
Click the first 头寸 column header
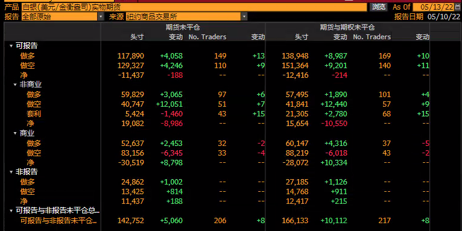pyautogui.click(x=138, y=37)
